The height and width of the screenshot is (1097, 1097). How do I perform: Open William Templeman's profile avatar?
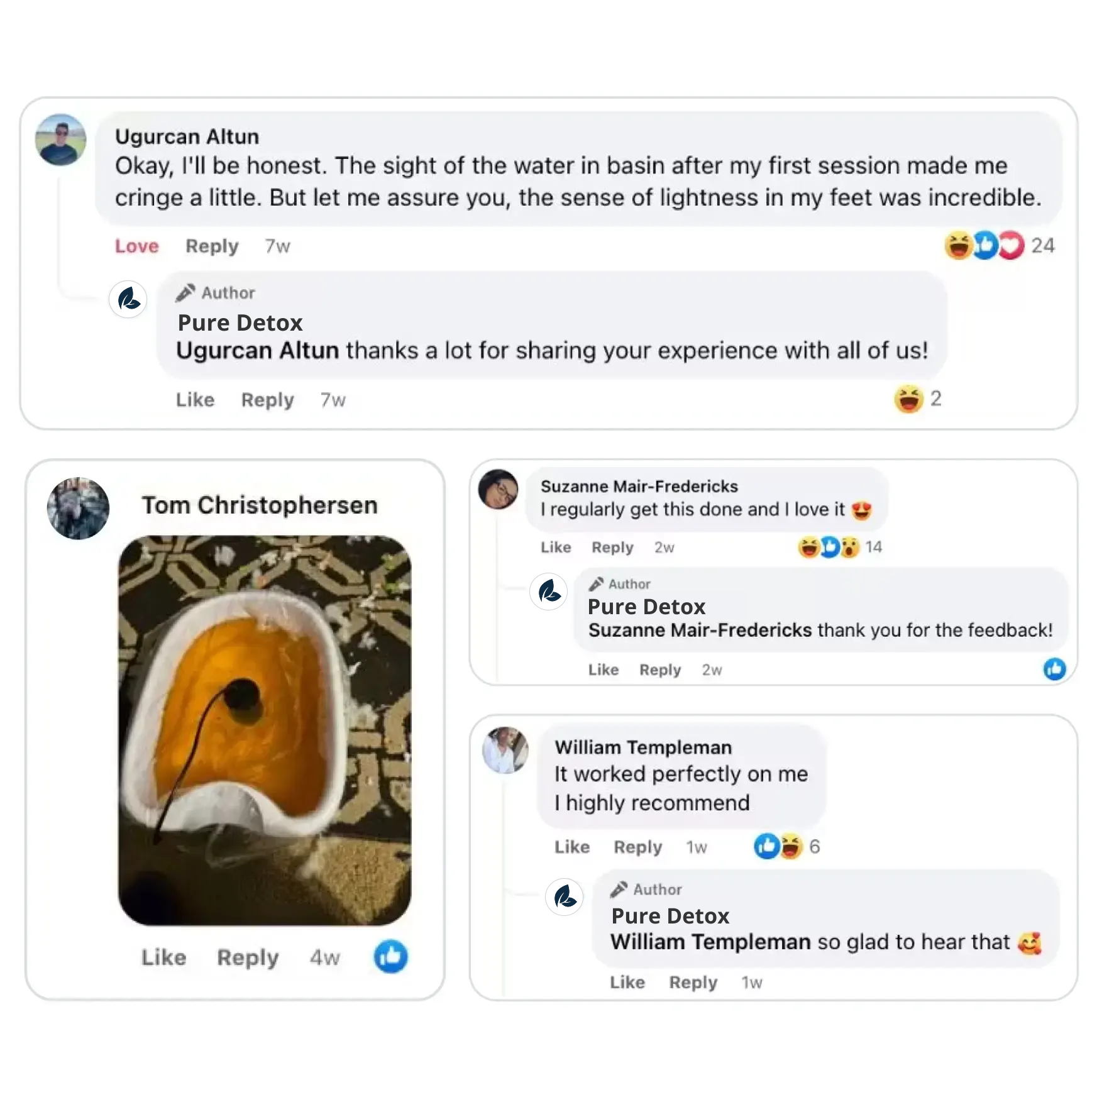[x=505, y=749]
